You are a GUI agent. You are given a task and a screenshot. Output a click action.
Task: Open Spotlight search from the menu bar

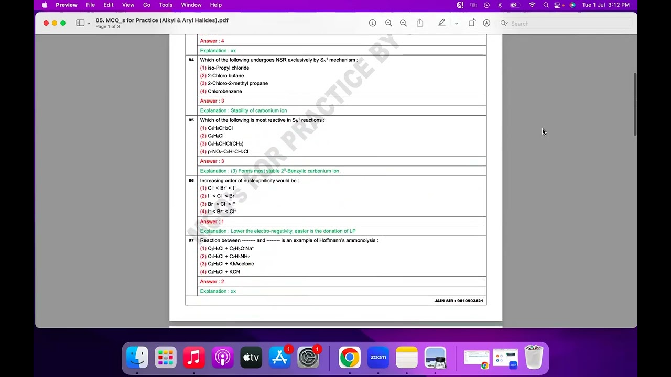point(546,5)
